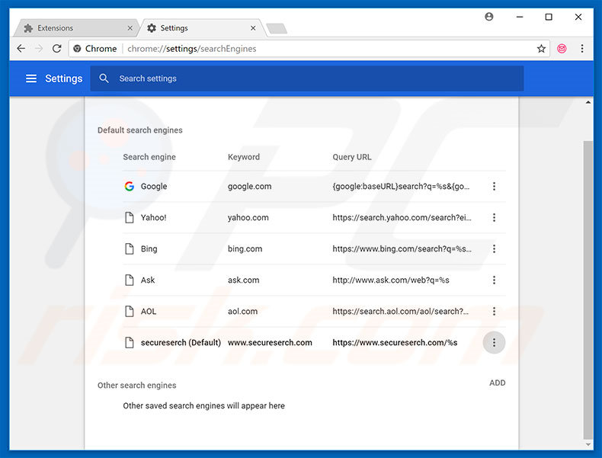This screenshot has width=602, height=458.
Task: Close the Settings tab
Action: point(253,28)
